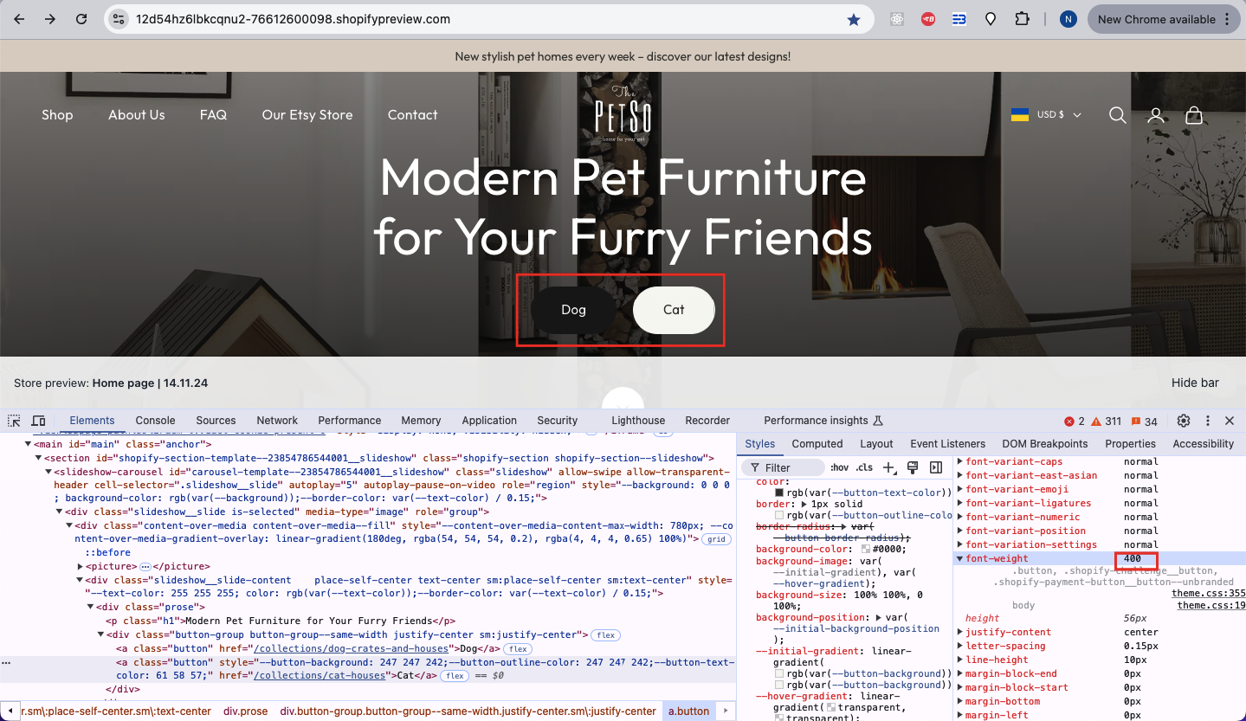Open the store account login icon
The height and width of the screenshot is (721, 1246).
pyautogui.click(x=1156, y=115)
